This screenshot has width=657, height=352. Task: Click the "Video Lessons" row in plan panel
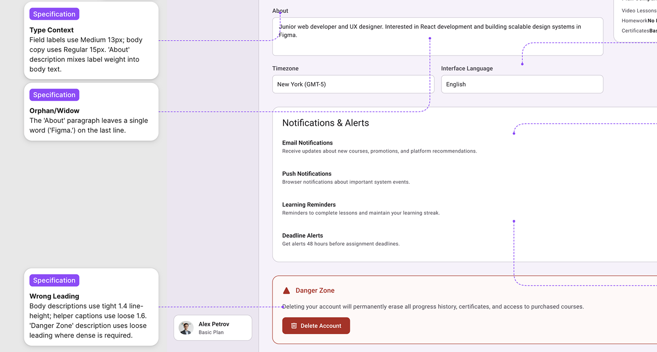639,10
